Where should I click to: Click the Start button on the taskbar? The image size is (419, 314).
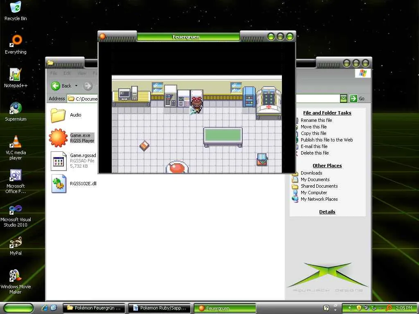(x=18, y=308)
